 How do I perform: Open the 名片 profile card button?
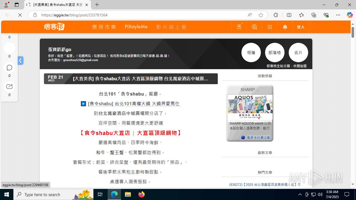[298, 52]
